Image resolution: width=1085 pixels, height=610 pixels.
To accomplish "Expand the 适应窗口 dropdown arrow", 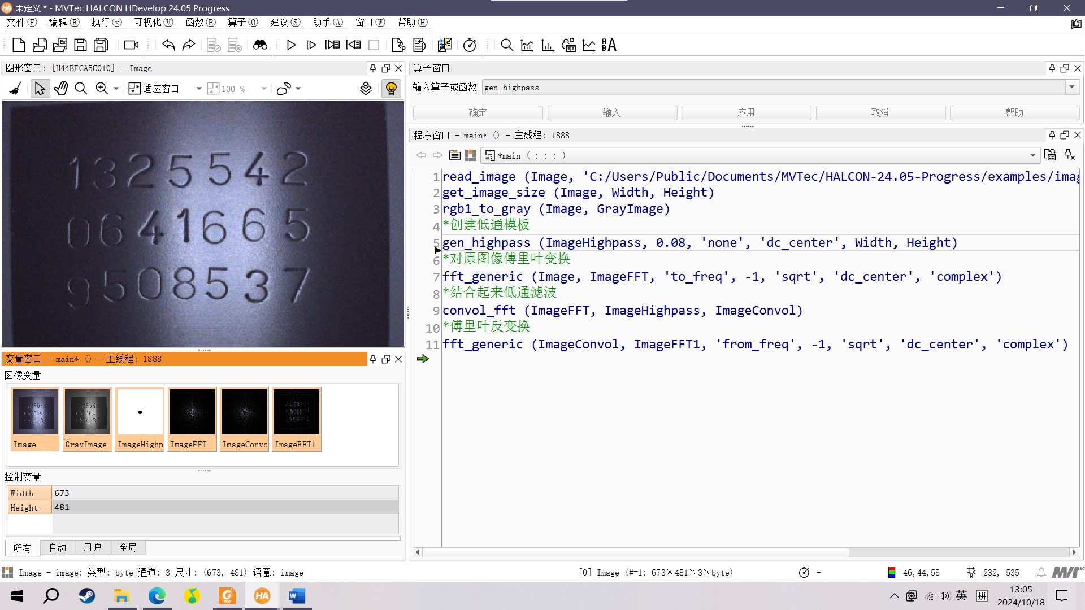I will [199, 89].
